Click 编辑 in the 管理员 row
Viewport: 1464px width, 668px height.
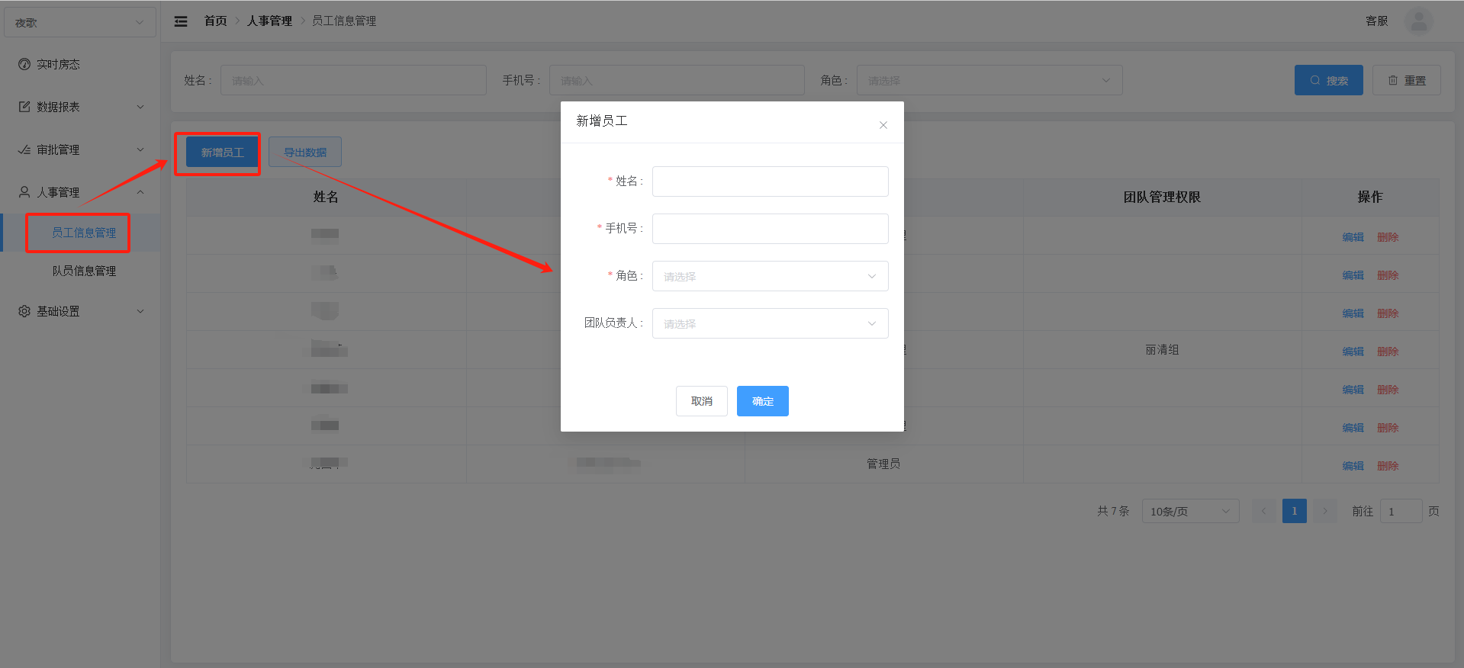point(1353,466)
